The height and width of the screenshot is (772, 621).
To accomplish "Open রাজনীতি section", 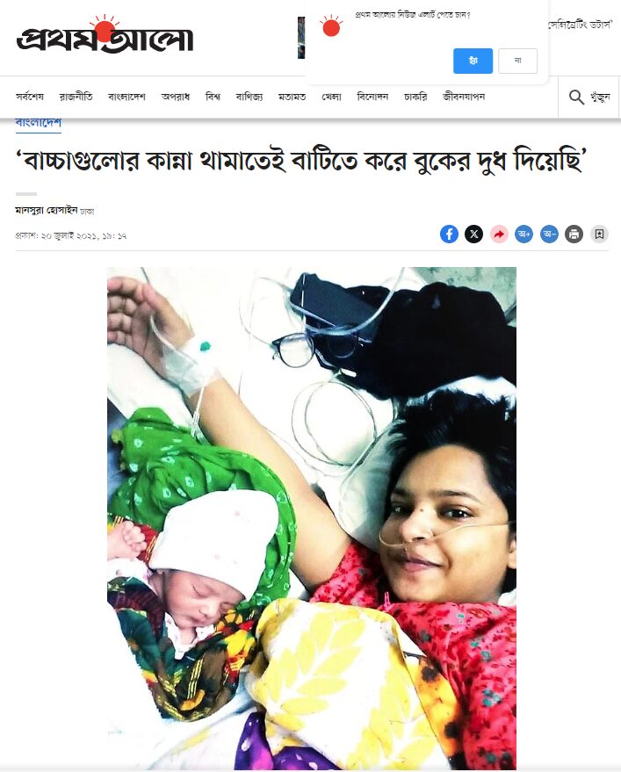I will coord(76,97).
